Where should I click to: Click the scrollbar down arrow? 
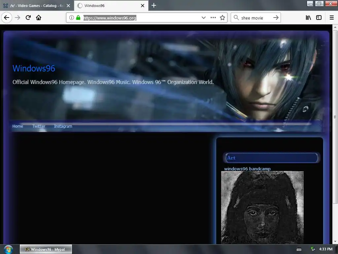[x=335, y=241]
